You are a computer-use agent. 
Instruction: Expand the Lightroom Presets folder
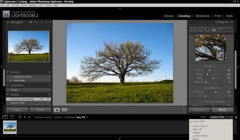(x=12, y=77)
